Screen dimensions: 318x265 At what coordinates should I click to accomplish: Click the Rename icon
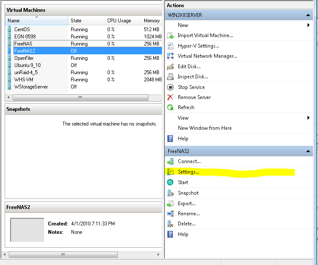click(170, 214)
